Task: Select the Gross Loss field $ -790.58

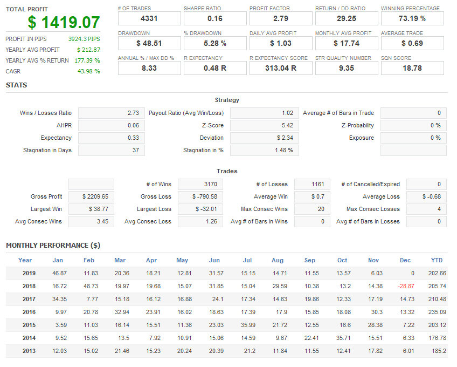Action: point(200,197)
